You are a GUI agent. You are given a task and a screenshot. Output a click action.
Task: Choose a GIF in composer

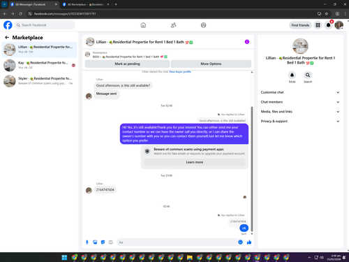[x=111, y=242]
